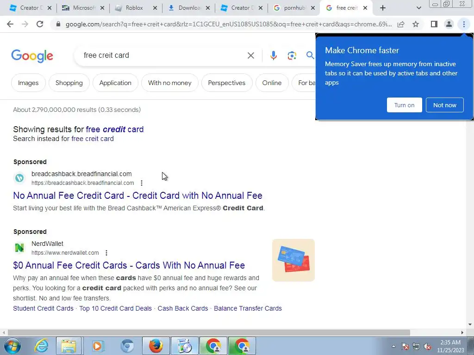The width and height of the screenshot is (474, 355).
Task: Search by image with Google Lens icon
Action: click(292, 55)
